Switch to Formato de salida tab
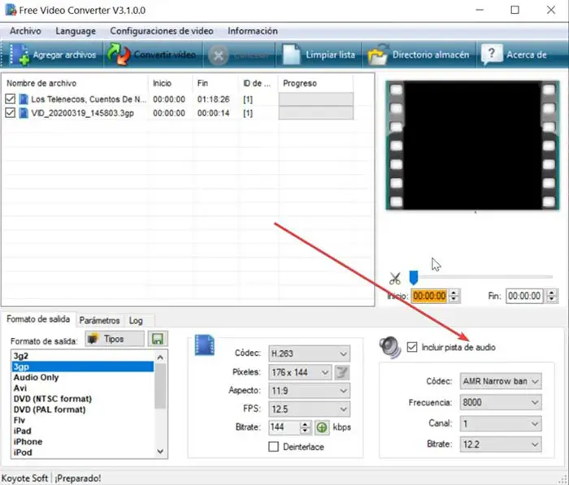 tap(38, 319)
